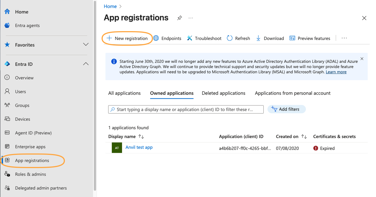Pin the App registrations page
This screenshot has height=197, width=376.
click(x=179, y=18)
